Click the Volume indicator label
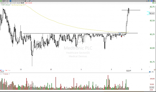The width and height of the screenshot is (156, 92). [6, 74]
